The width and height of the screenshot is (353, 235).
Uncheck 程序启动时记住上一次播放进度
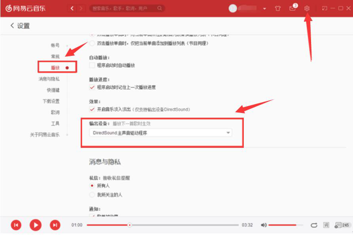[92, 87]
